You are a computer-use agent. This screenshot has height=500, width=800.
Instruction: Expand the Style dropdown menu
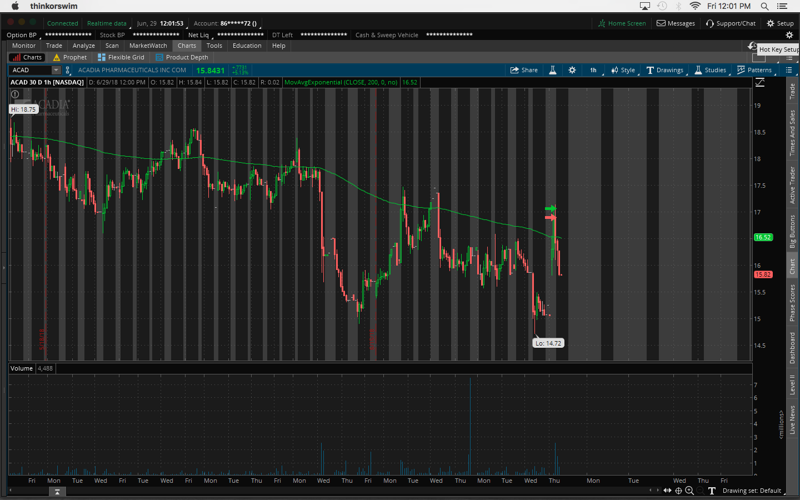pos(623,70)
